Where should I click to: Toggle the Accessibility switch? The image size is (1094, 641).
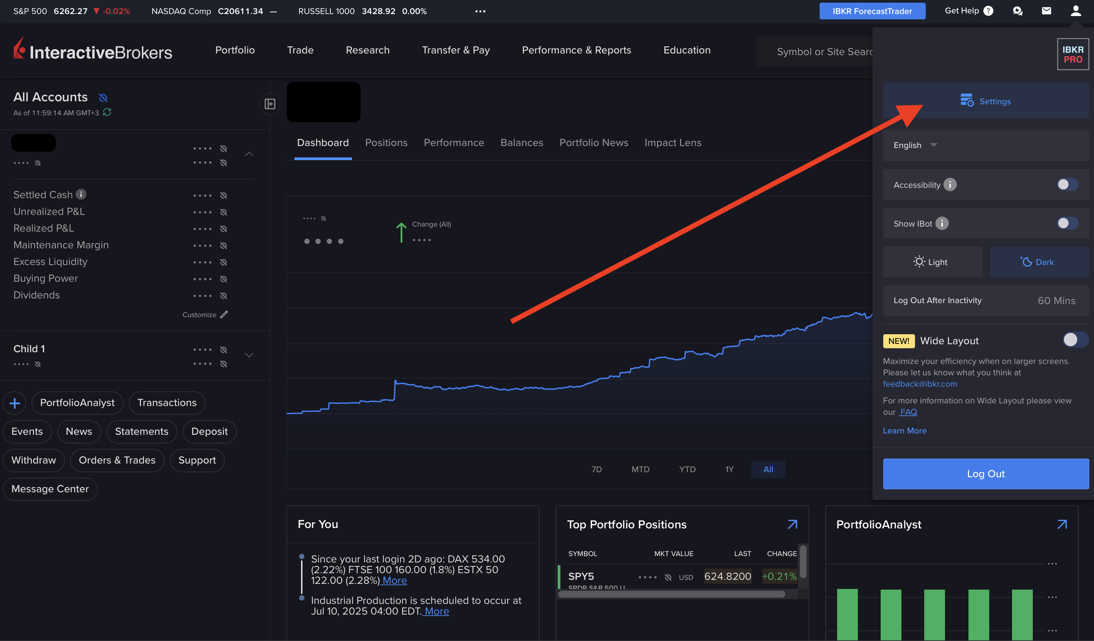pos(1067,185)
